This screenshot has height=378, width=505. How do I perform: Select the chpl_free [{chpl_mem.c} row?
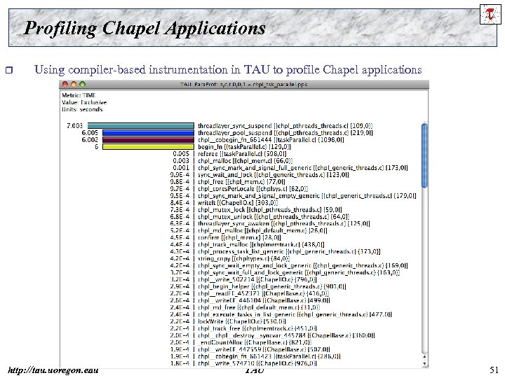pos(241,182)
